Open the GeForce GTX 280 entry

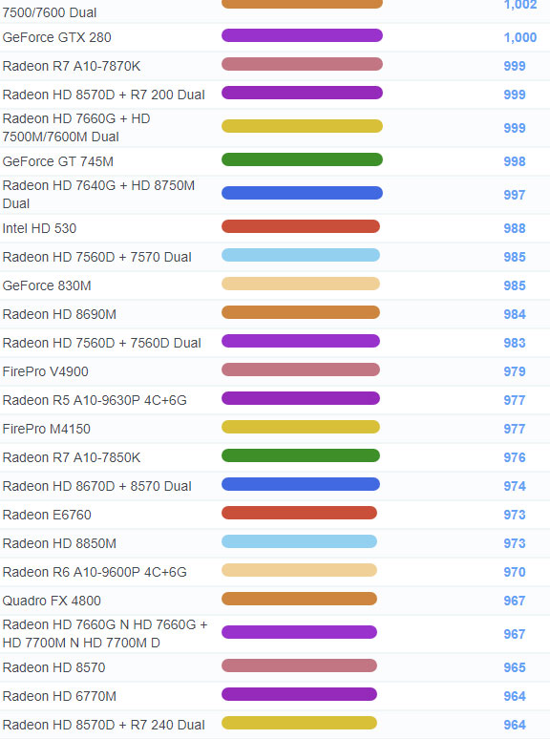point(56,37)
